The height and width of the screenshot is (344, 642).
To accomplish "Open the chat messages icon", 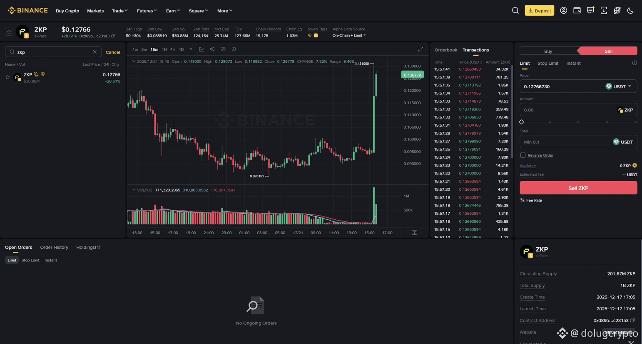I will coord(590,10).
